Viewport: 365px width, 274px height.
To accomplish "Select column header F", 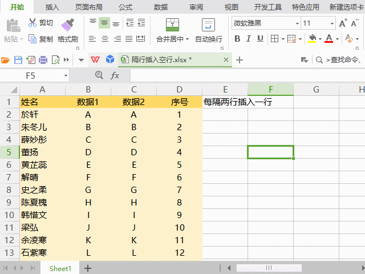I will tap(270, 90).
